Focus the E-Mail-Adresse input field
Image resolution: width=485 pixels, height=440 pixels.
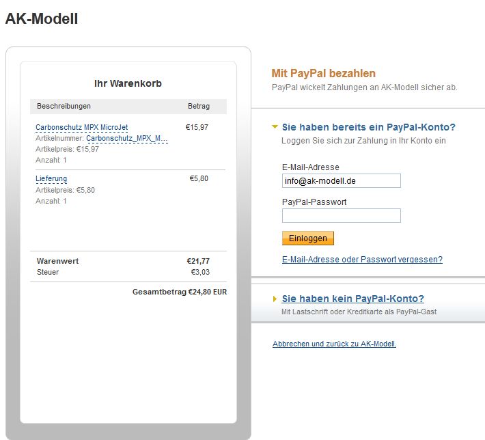click(x=341, y=181)
